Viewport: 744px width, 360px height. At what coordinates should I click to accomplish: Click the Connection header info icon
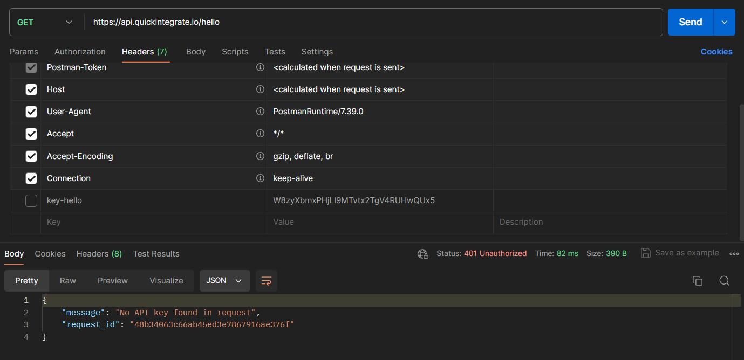(x=260, y=178)
